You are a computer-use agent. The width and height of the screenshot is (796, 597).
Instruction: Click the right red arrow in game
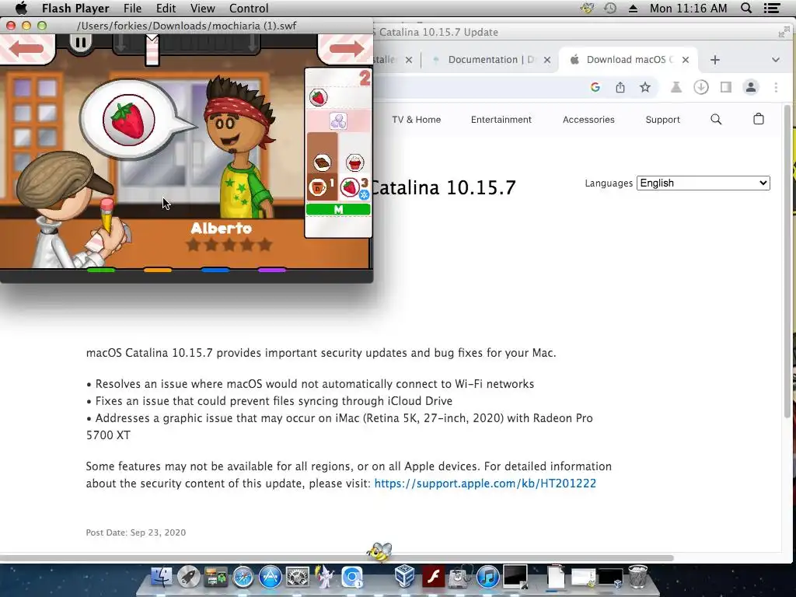[347, 48]
